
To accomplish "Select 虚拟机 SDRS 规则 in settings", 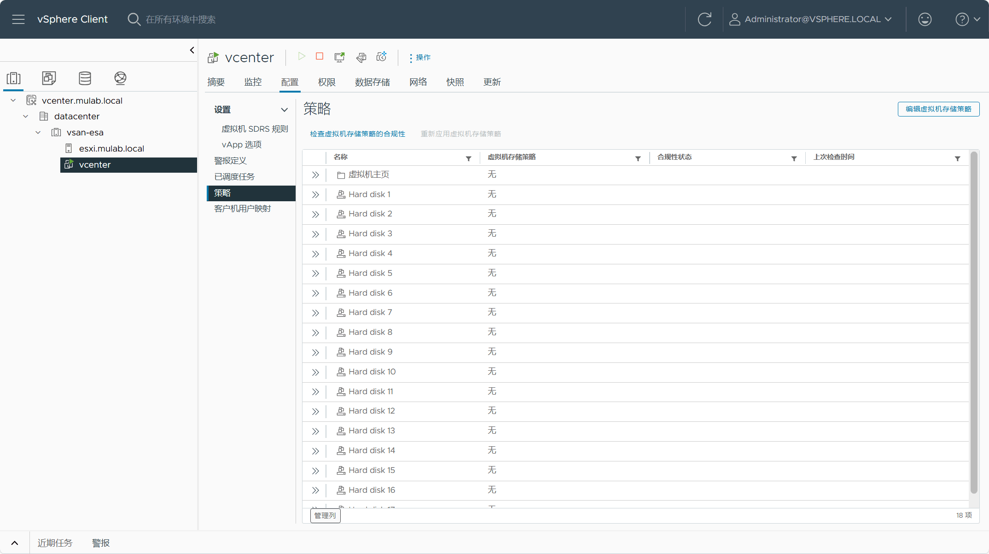I will pyautogui.click(x=255, y=129).
